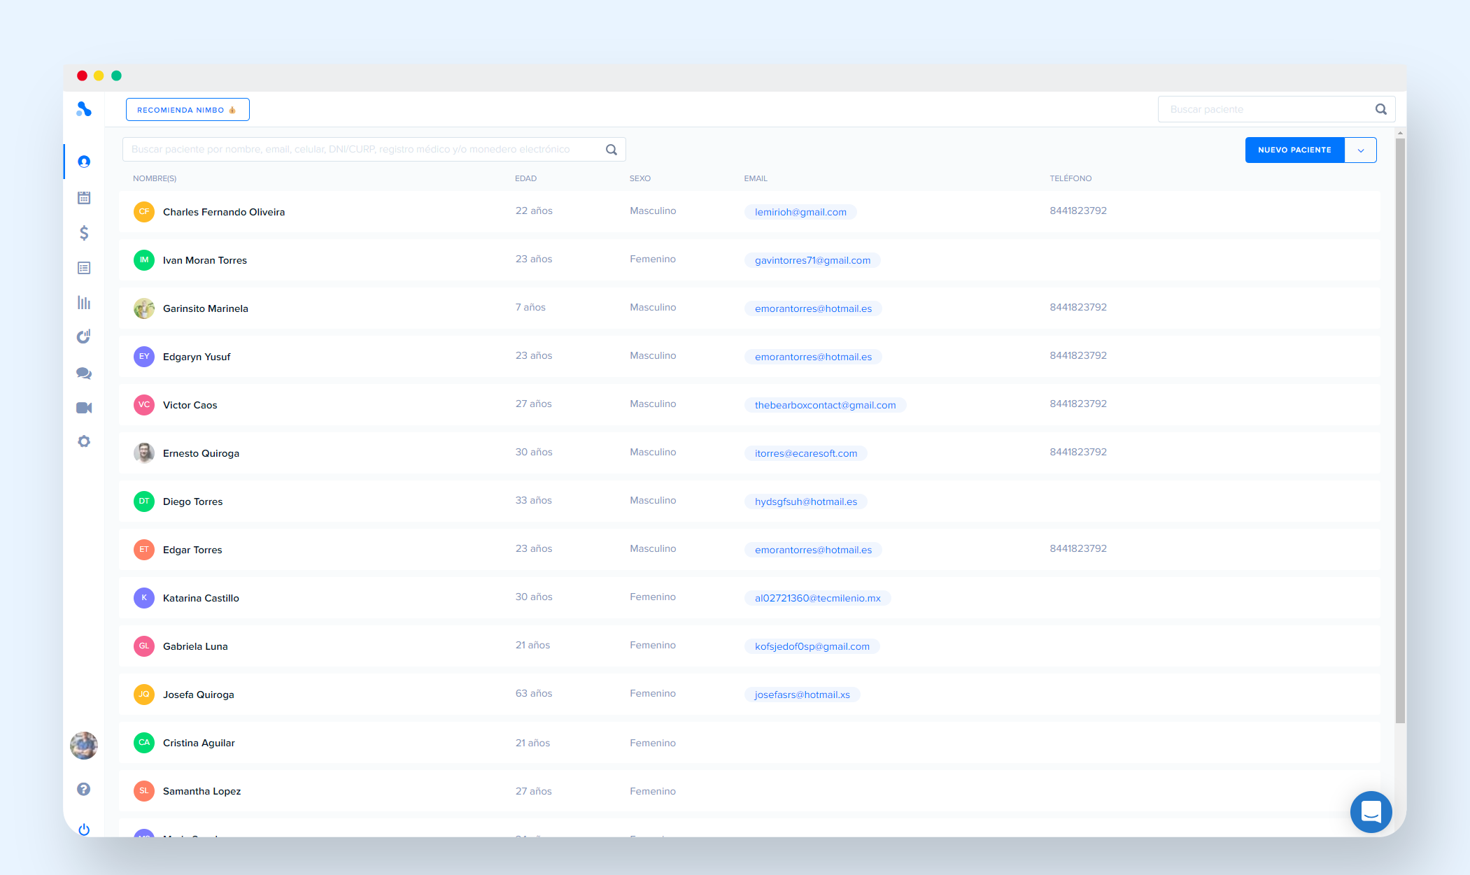Click the help question mark icon

[84, 789]
